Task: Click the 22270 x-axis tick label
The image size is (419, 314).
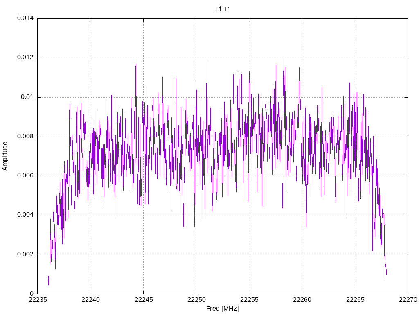Action: point(408,300)
